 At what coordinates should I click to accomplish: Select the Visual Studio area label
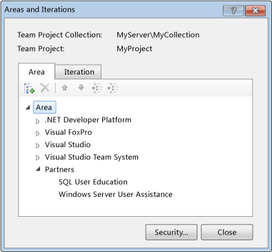(68, 145)
